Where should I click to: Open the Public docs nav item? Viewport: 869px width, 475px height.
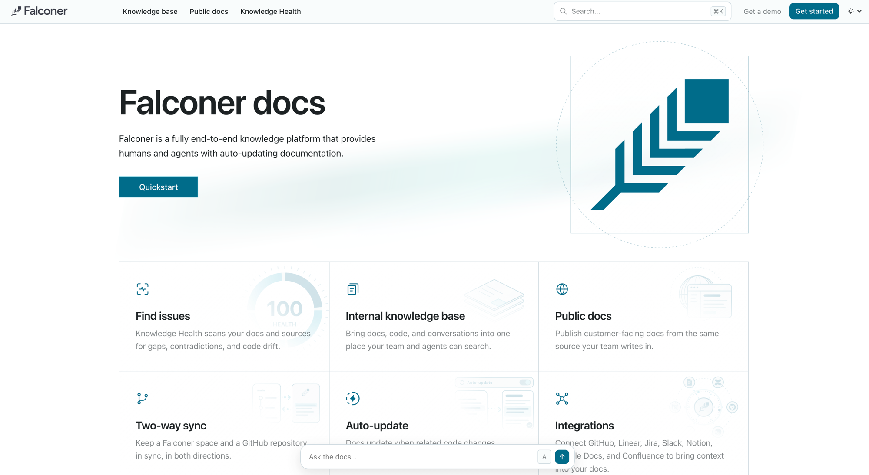point(209,11)
